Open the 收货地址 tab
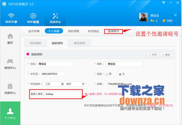 [93, 31]
